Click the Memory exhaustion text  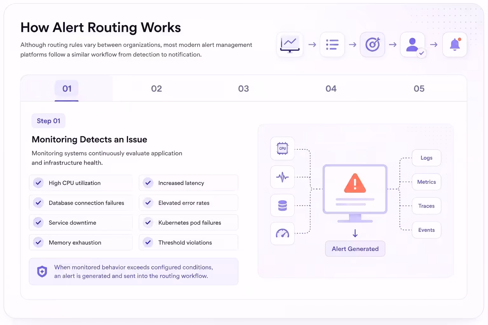75,243
